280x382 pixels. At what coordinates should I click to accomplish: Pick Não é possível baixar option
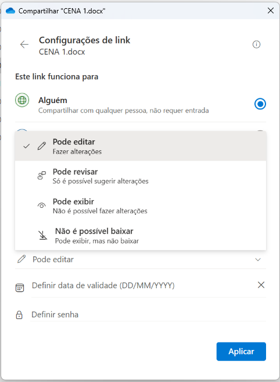pos(141,235)
